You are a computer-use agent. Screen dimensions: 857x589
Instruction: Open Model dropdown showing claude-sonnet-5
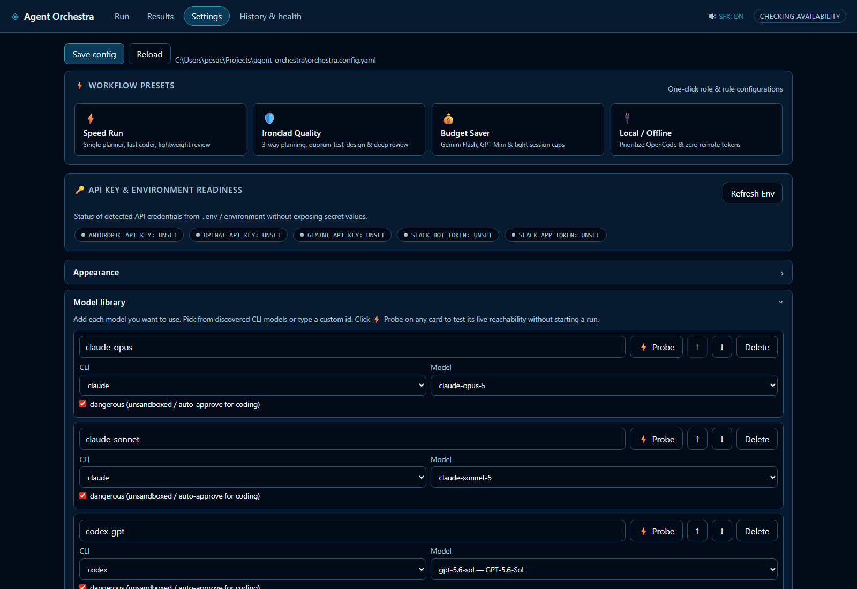point(604,478)
